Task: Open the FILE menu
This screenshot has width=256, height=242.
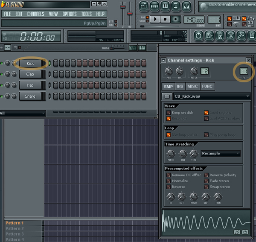Action: click(x=7, y=14)
